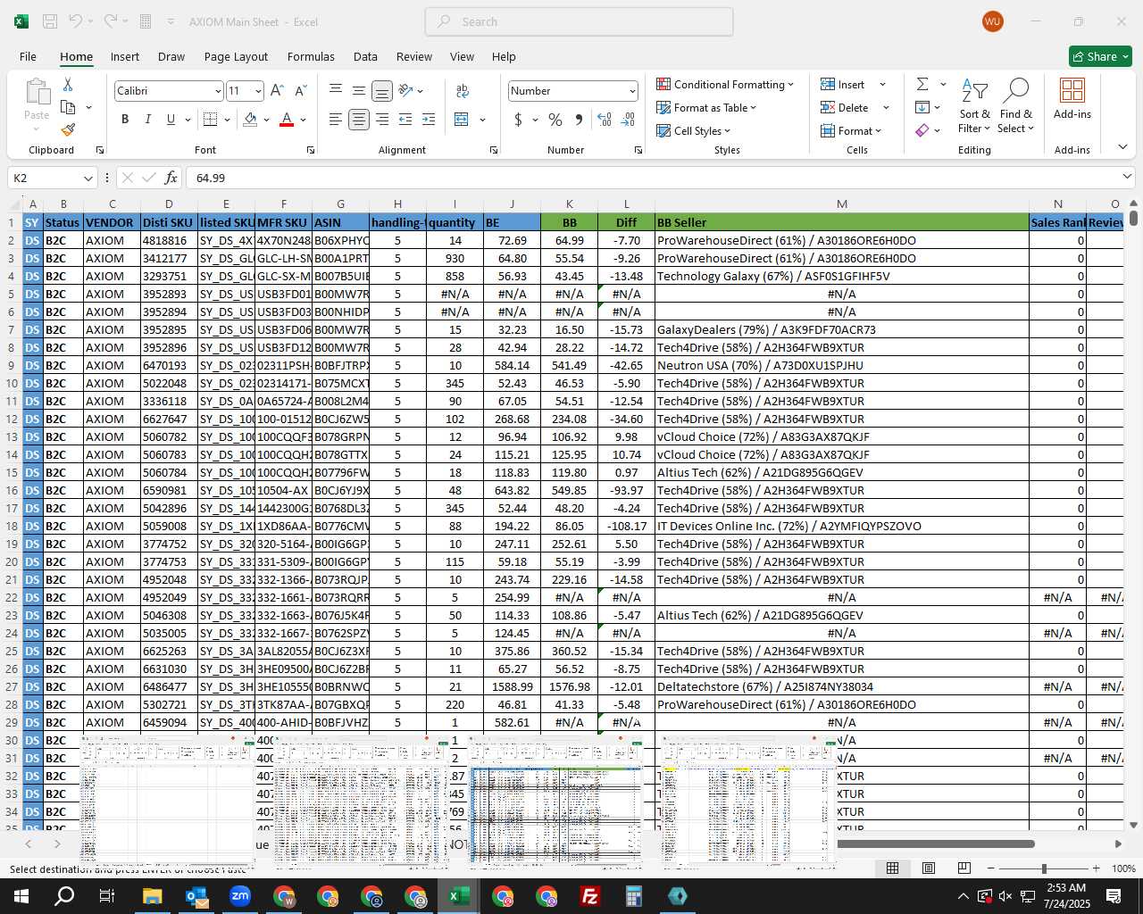This screenshot has height=914, width=1143.
Task: Switch to the Review tab
Action: (x=414, y=56)
